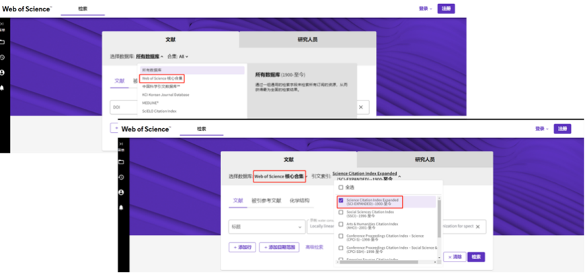Click scroll-down arrow in citation index list

pyautogui.click(x=440, y=258)
